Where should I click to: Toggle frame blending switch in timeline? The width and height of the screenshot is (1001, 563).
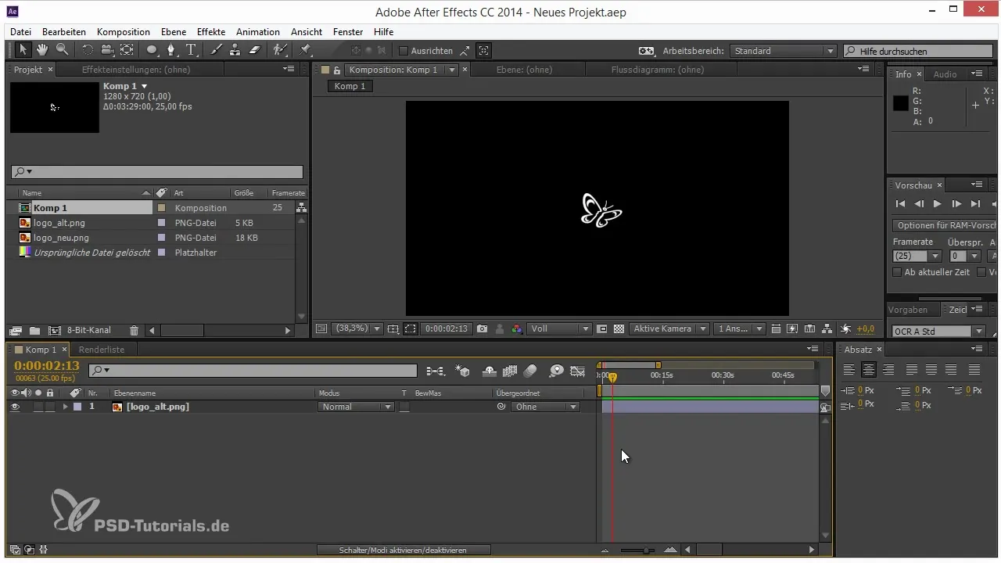pyautogui.click(x=511, y=371)
